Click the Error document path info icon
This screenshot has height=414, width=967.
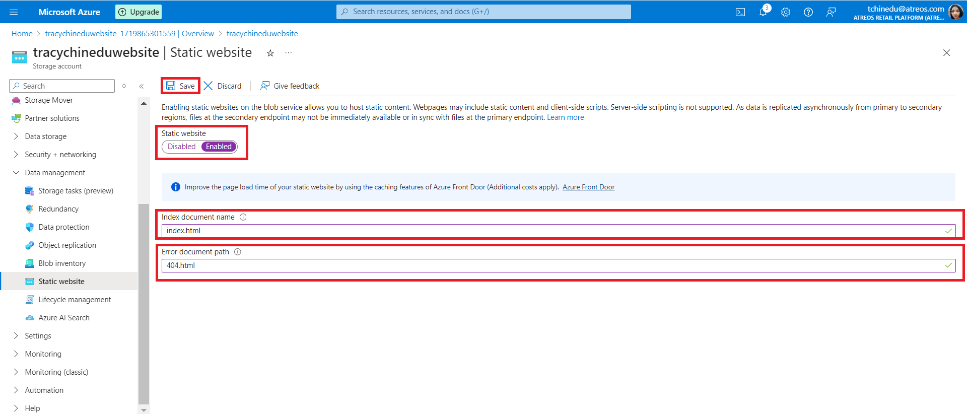coord(238,252)
